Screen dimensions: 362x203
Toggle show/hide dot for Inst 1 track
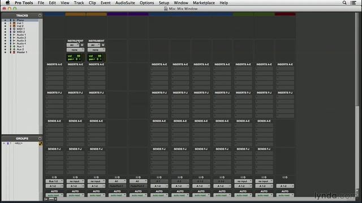point(5,23)
